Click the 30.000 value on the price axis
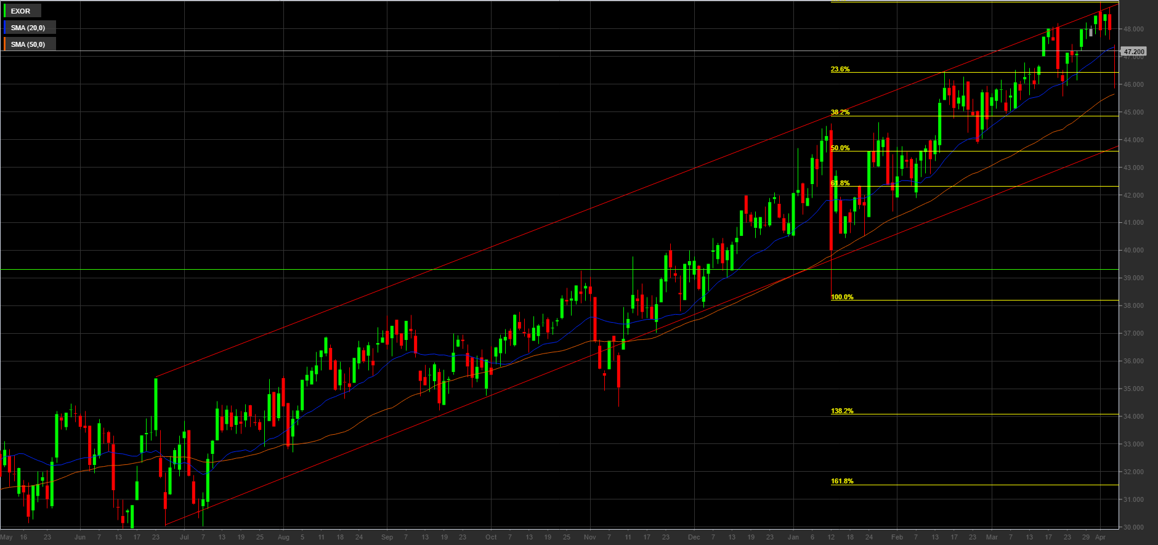Screen dimensions: 1158x545 coord(1133,527)
